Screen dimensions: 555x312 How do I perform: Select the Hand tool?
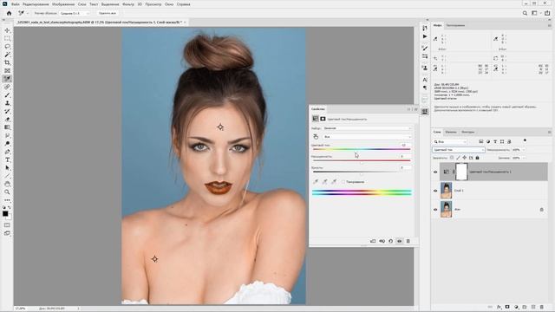[7, 184]
